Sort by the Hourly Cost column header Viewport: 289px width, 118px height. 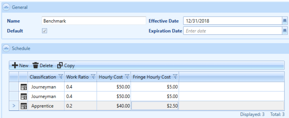[x=111, y=77]
